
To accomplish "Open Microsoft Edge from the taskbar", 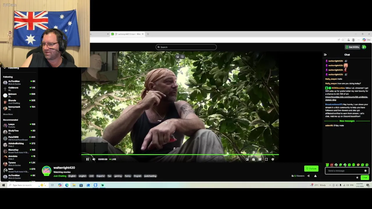I will click(x=67, y=185).
